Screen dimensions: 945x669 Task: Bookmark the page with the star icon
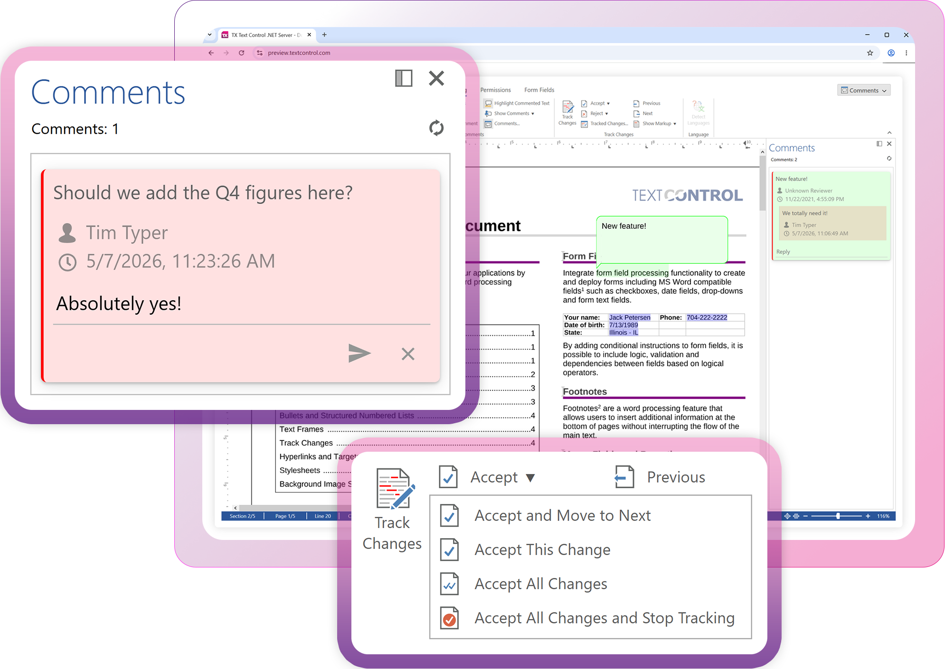869,53
